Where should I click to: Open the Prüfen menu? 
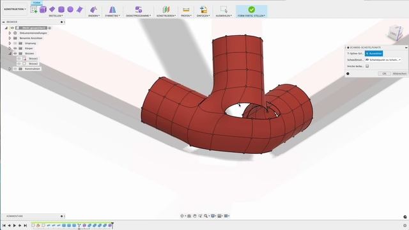[186, 15]
